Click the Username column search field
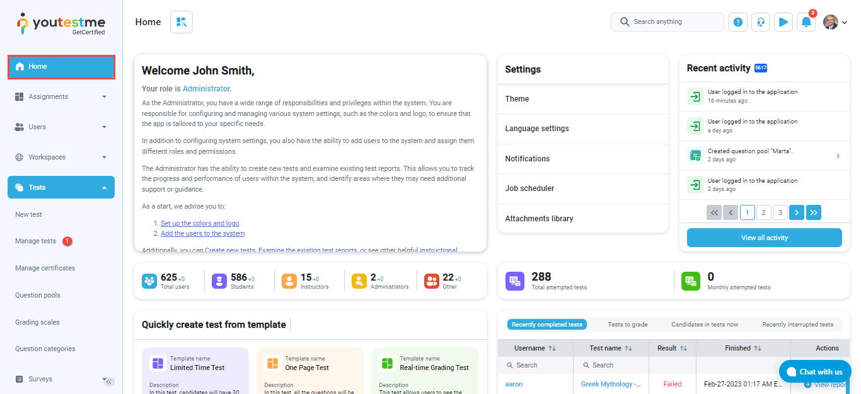Viewport: 861px width, 394px height. (535, 365)
